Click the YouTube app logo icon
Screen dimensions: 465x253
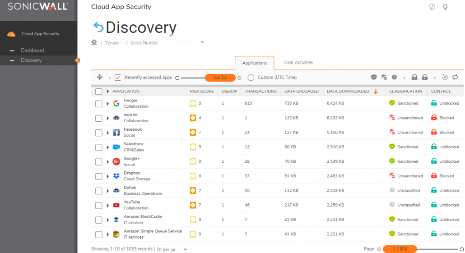tap(116, 205)
